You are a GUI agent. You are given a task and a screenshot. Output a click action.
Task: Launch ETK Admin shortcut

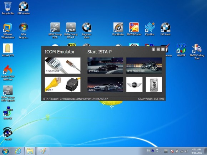point(24,8)
